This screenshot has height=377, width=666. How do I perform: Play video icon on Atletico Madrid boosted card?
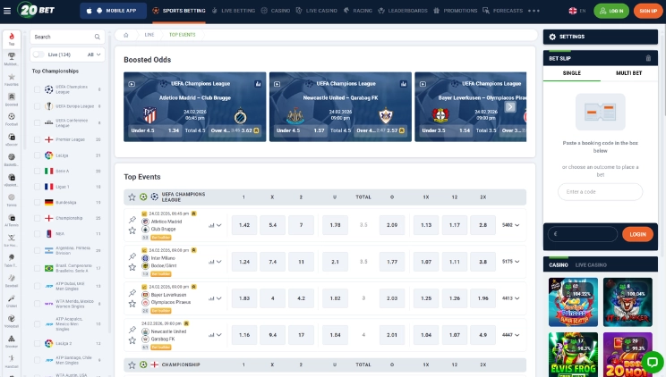[132, 84]
